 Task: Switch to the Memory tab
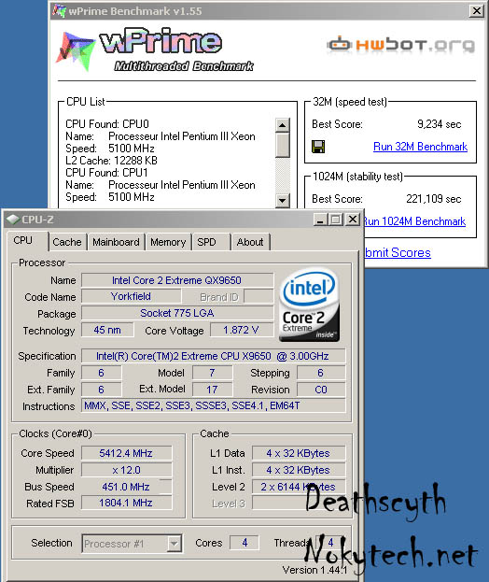click(168, 242)
